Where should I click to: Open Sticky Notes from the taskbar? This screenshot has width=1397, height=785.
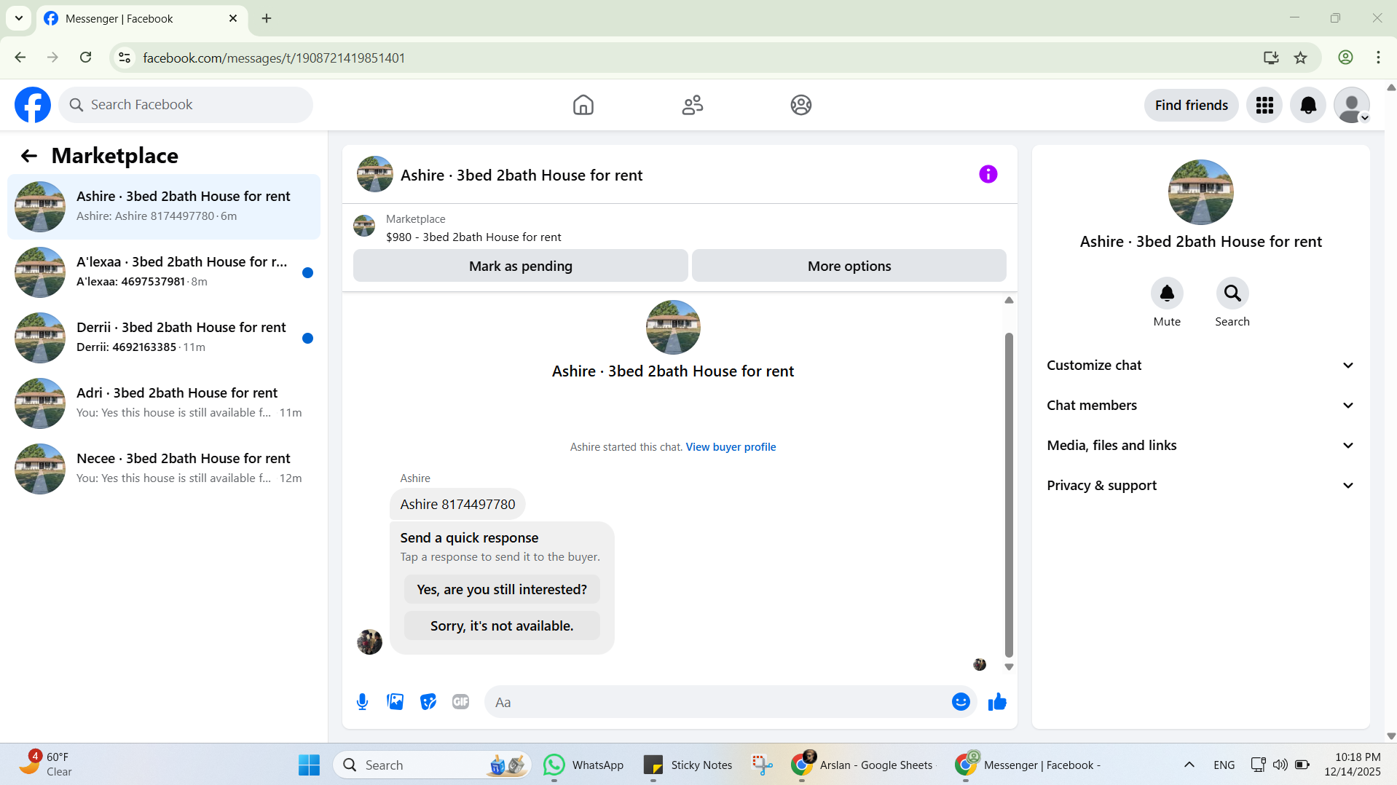coord(688,765)
